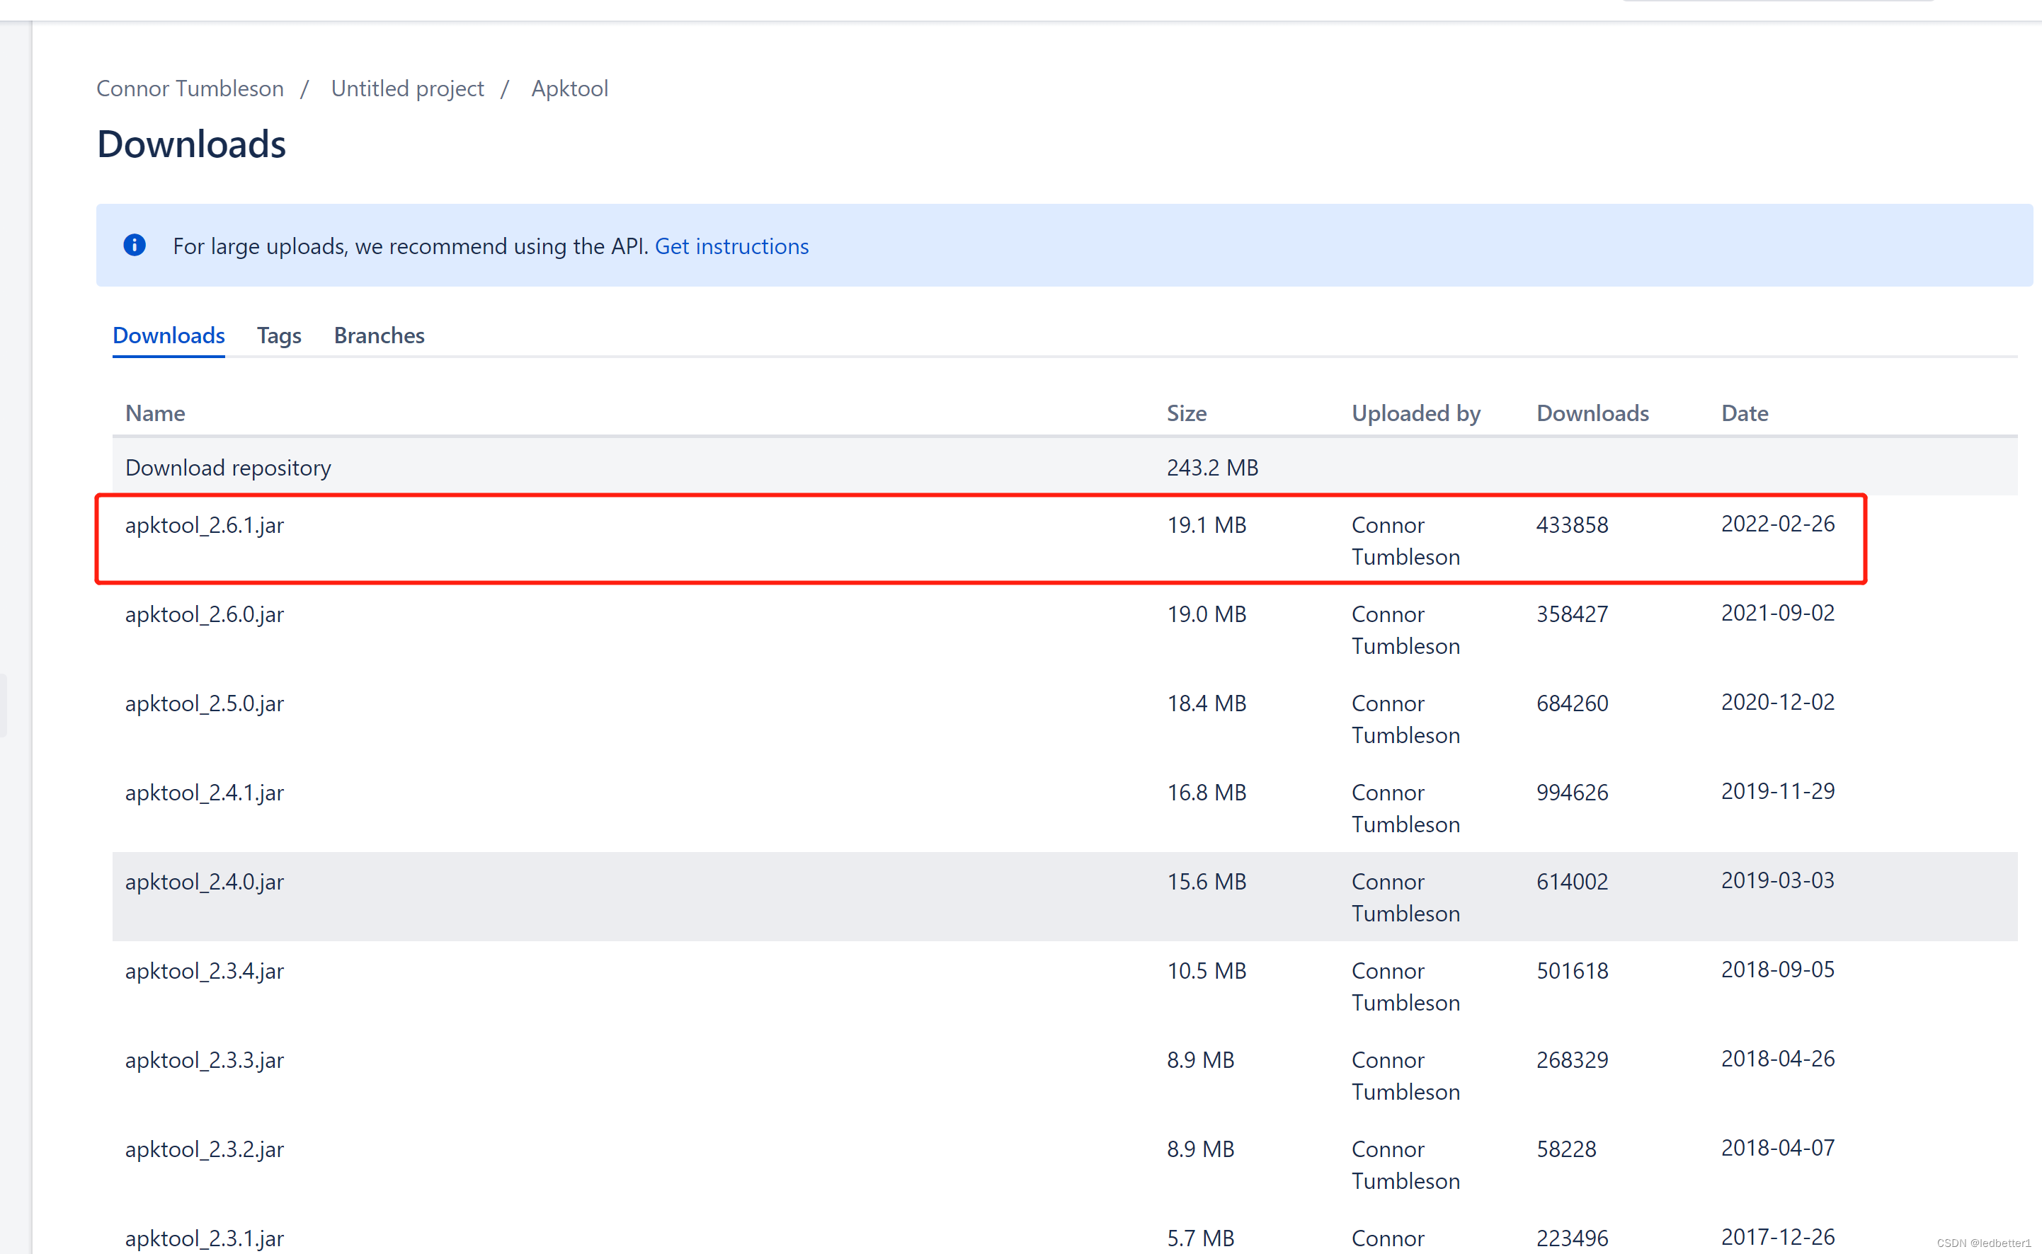2042x1254 pixels.
Task: Go to Connor Tumbleson breadcrumb
Action: pyautogui.click(x=190, y=88)
